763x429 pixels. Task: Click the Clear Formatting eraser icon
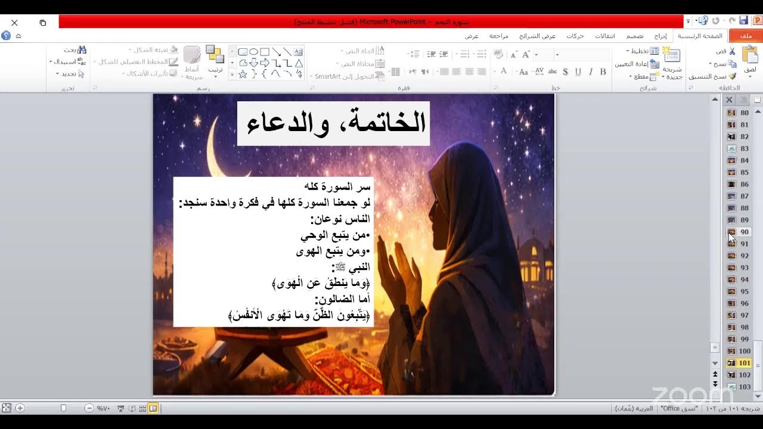click(x=498, y=54)
